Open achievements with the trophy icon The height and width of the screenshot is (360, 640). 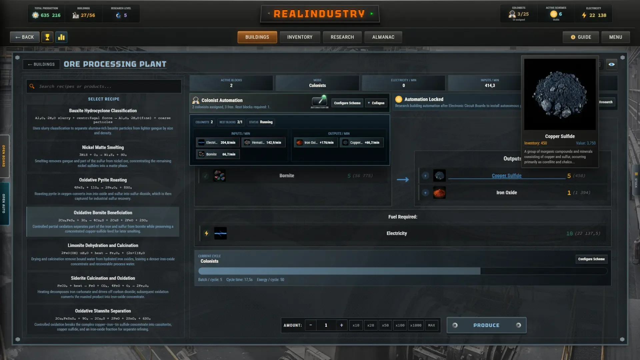click(x=47, y=37)
